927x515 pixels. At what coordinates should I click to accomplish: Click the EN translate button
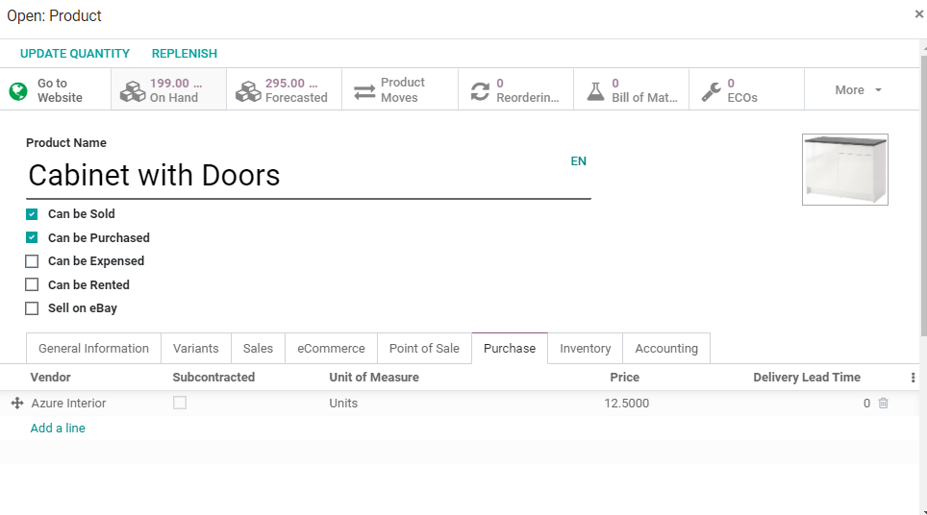[578, 161]
